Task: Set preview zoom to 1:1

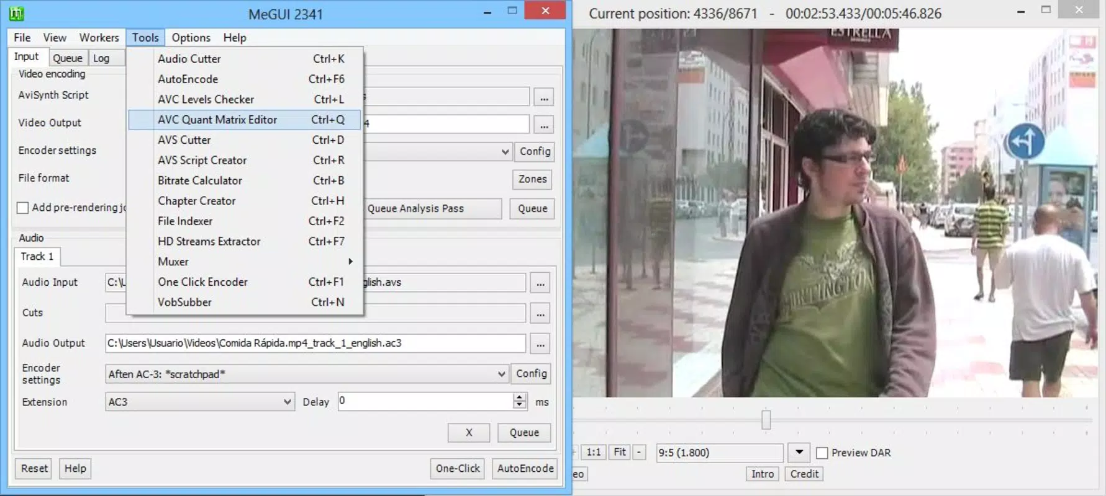Action: tap(594, 453)
